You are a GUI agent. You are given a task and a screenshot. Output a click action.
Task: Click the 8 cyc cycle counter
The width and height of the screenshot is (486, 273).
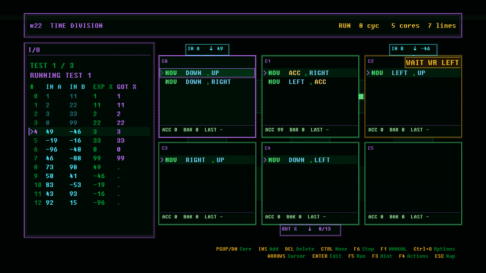pyautogui.click(x=369, y=26)
